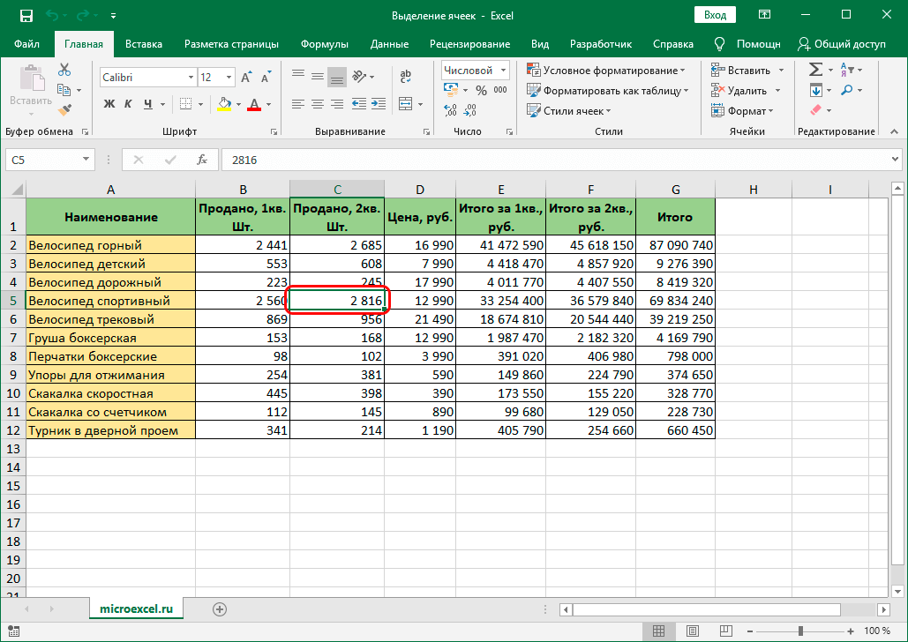Viewport: 908px width, 642px height.
Task: Select the Format Painter brush icon
Action: pyautogui.click(x=64, y=109)
